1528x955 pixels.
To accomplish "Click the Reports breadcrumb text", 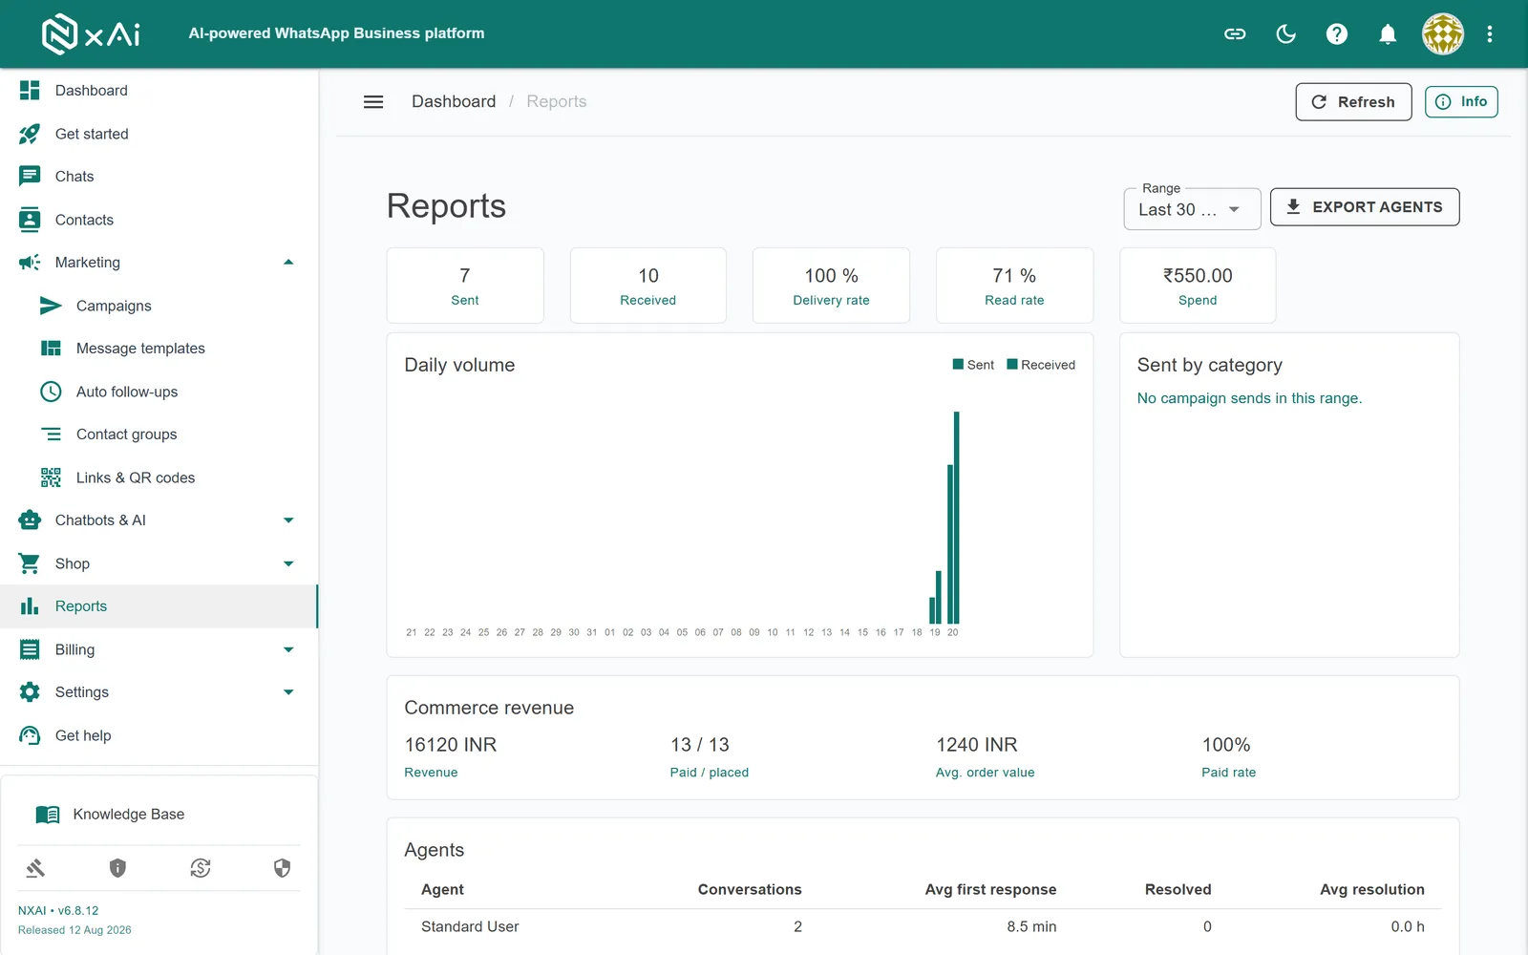I will pyautogui.click(x=557, y=101).
